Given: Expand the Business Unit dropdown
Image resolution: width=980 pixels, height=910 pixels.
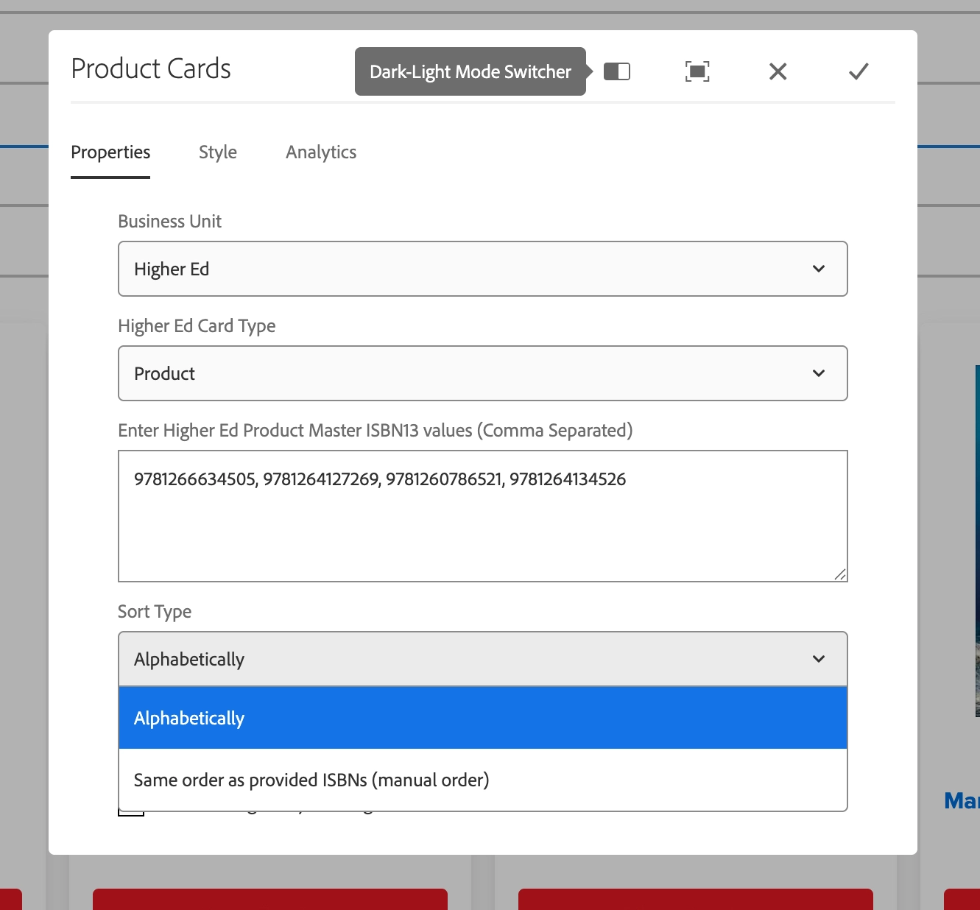Looking at the screenshot, I should (482, 269).
